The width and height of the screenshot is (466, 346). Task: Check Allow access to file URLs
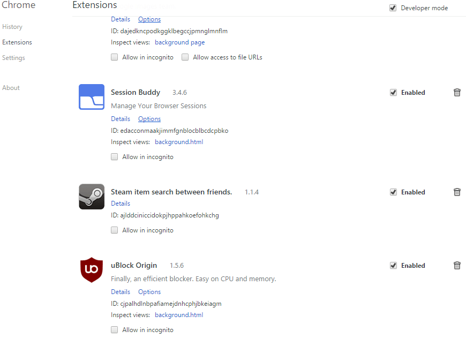pyautogui.click(x=185, y=57)
